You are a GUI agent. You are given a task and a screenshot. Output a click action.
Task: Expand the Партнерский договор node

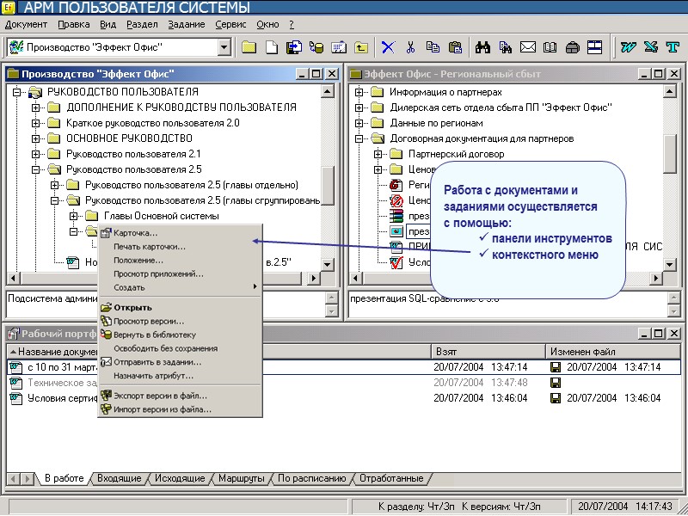click(x=378, y=155)
